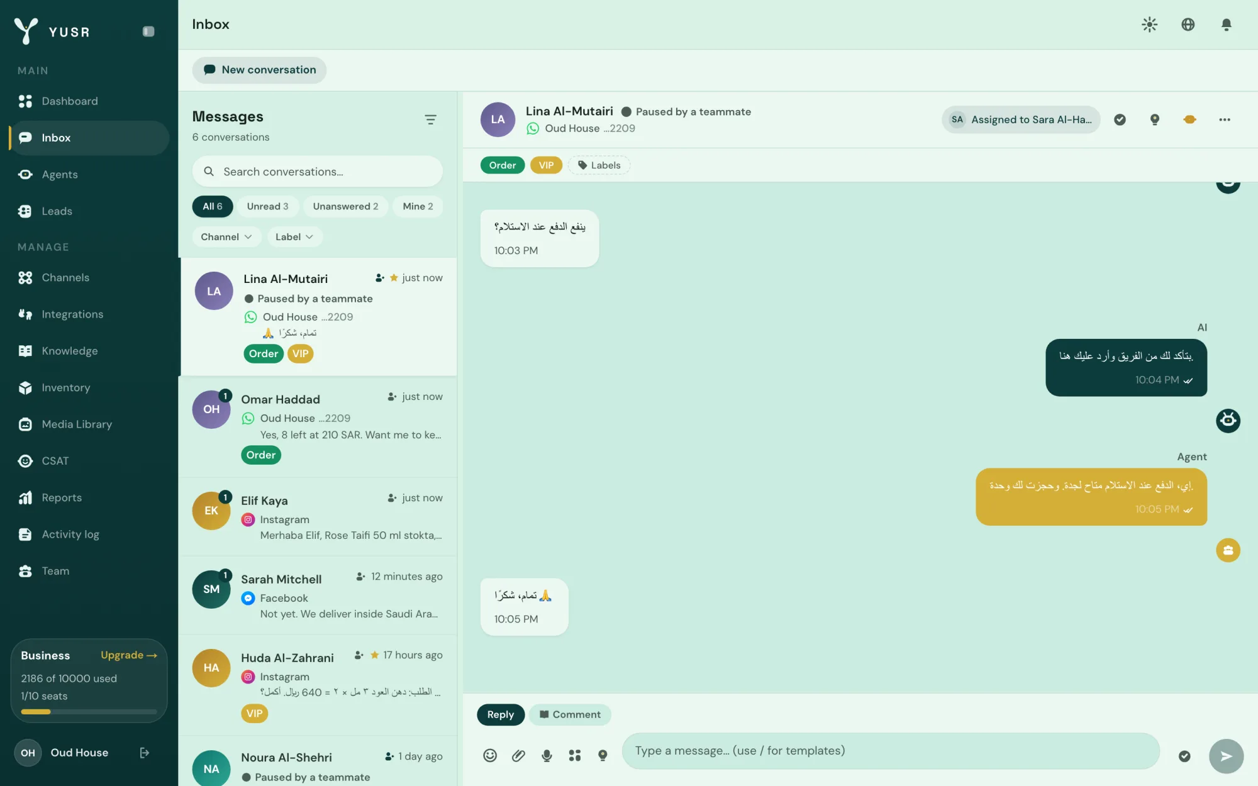Click Upgrade link in plan card

129,655
